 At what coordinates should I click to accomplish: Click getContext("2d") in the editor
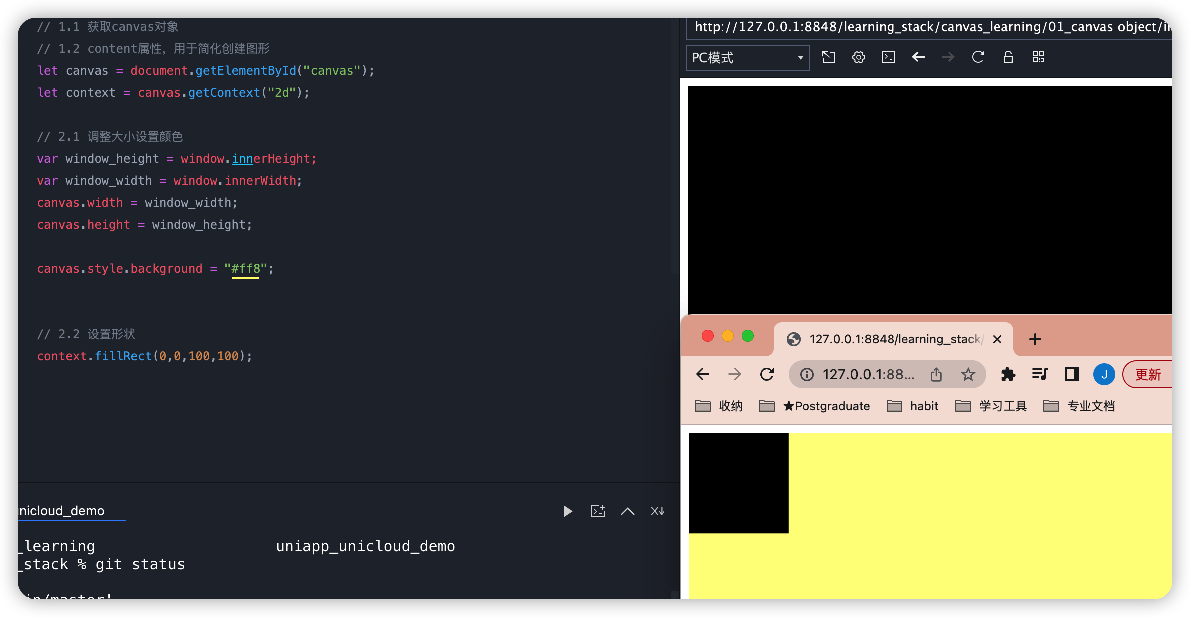click(x=245, y=93)
